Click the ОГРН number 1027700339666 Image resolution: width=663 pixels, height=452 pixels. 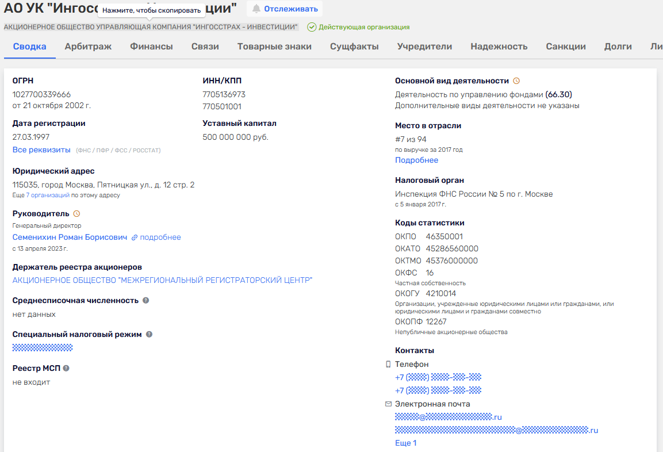pos(41,94)
